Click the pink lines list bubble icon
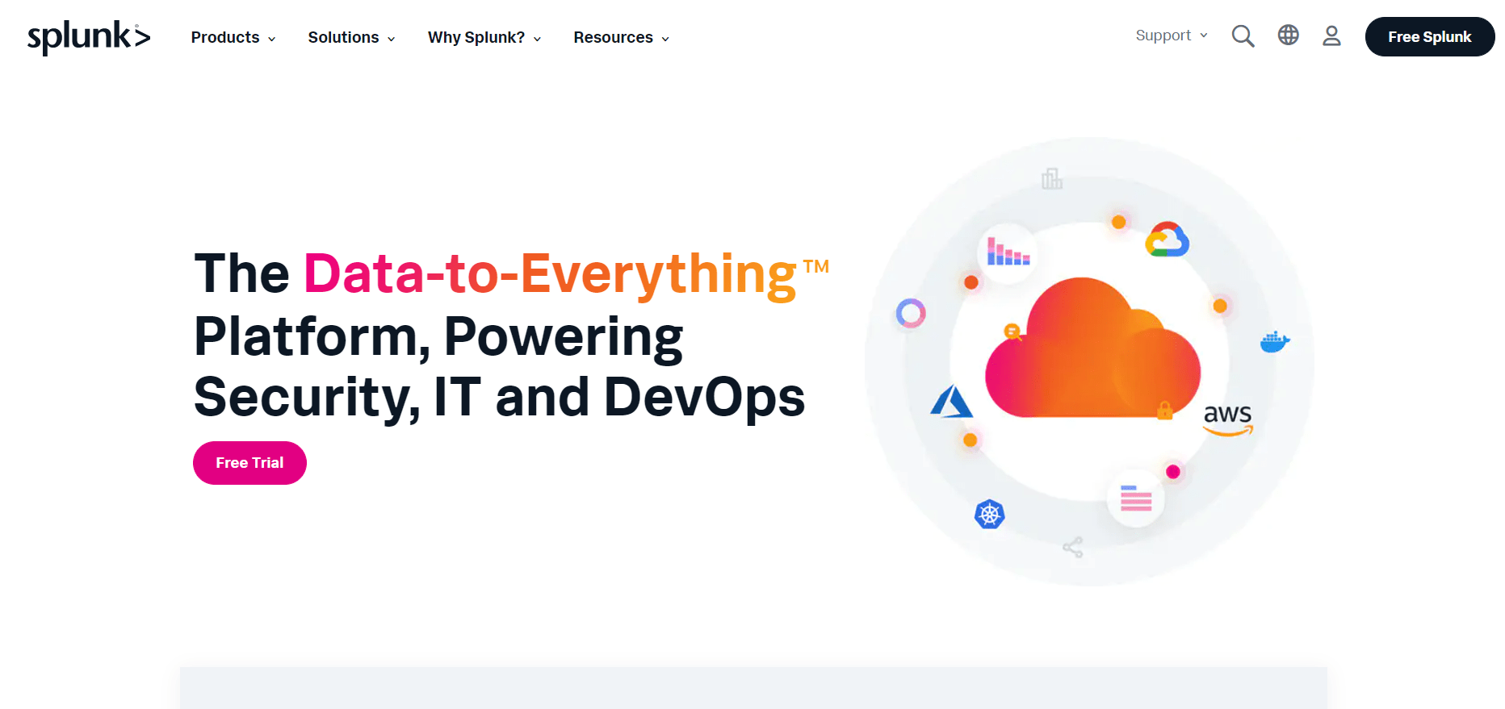 [x=1135, y=498]
